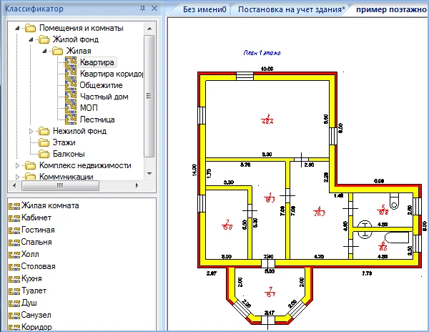429x332 pixels.
Task: Click the Квартира item icon in tree
Action: [70, 62]
